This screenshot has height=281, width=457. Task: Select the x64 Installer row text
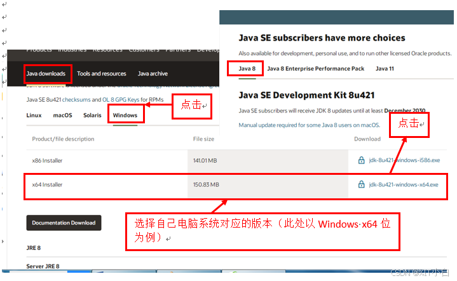(x=47, y=184)
